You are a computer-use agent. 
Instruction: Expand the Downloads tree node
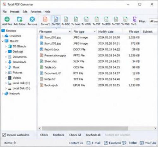point(6,62)
